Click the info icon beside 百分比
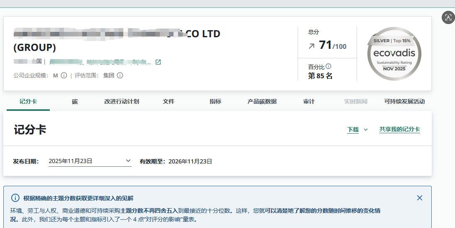 (x=328, y=66)
